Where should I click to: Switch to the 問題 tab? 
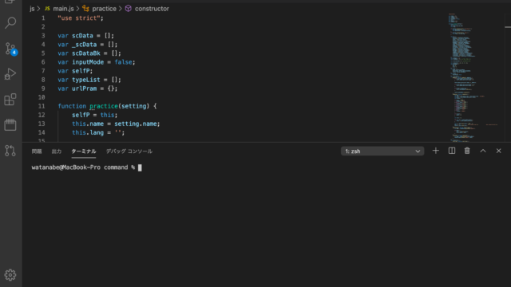(37, 151)
